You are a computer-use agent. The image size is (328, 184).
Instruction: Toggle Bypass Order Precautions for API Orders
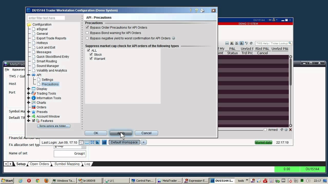(x=87, y=27)
